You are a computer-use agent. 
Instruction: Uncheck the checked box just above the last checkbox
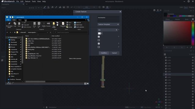tap(99, 44)
